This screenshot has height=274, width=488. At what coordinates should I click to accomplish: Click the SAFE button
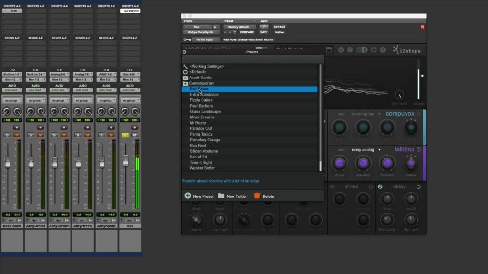point(264,32)
